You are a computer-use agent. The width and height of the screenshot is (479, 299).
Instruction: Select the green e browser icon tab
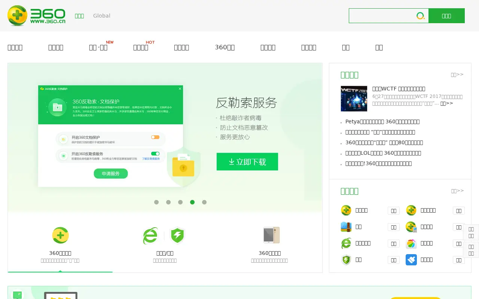pos(150,235)
